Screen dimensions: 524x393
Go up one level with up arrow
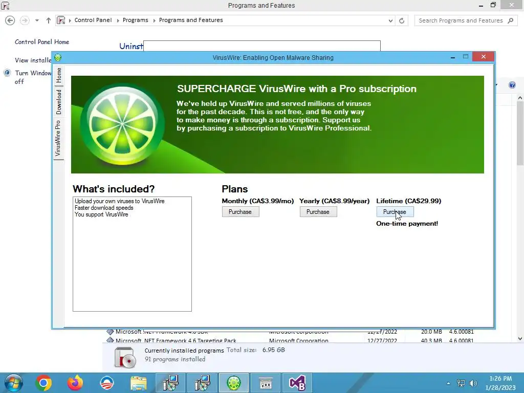[x=49, y=20]
